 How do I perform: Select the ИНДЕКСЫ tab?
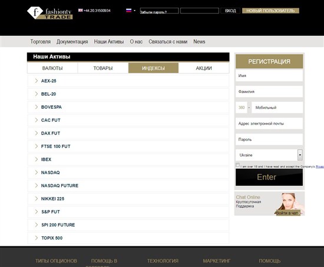(153, 68)
